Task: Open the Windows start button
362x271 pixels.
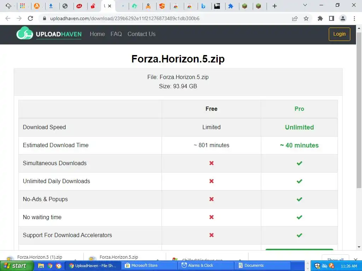Action: point(16,266)
